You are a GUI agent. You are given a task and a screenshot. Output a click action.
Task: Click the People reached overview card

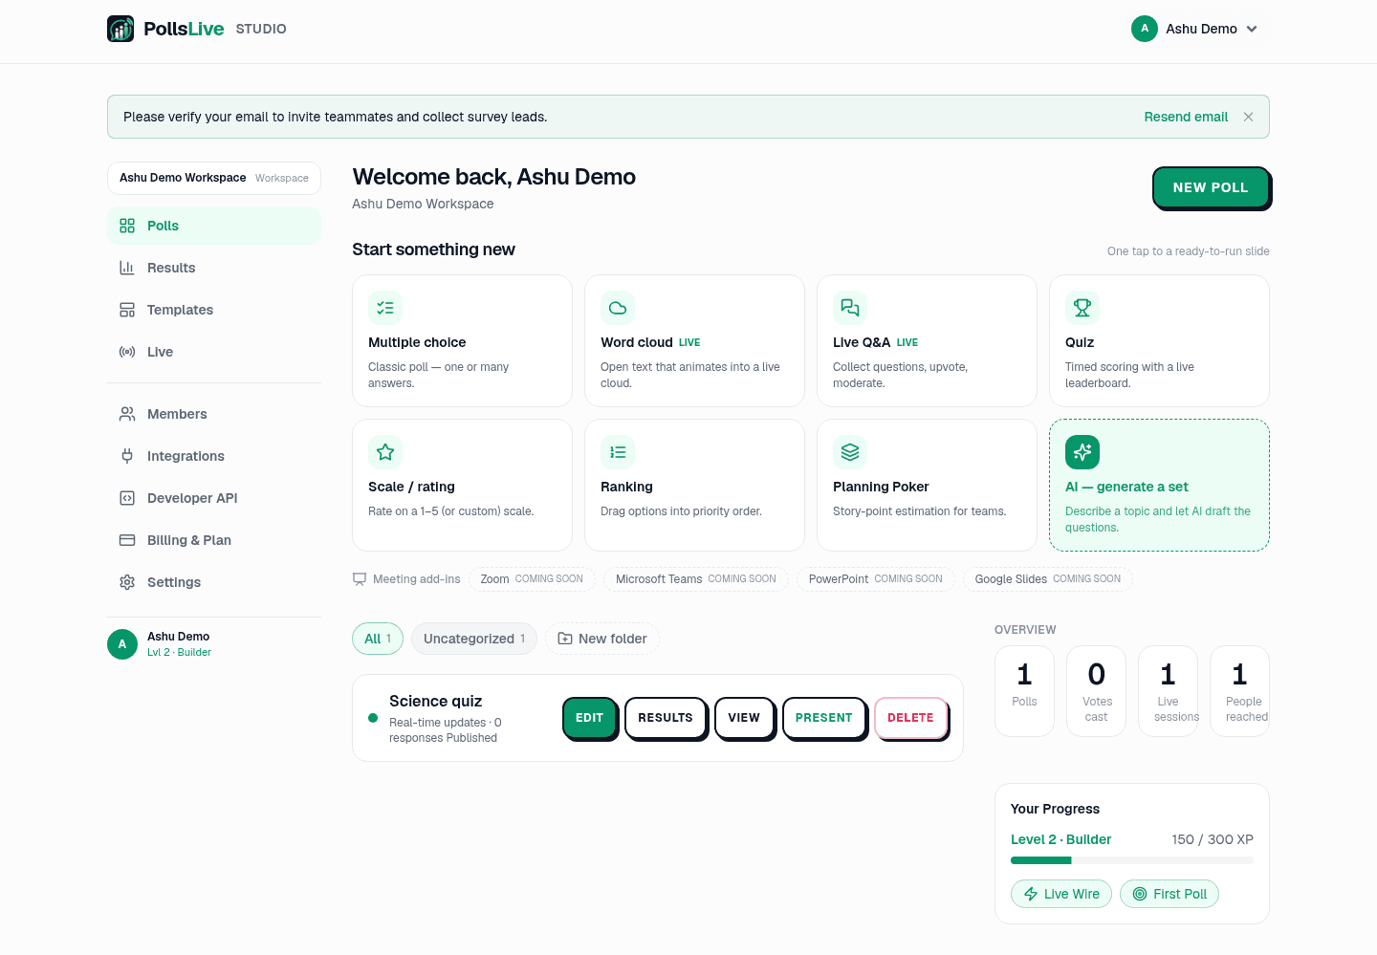click(x=1239, y=691)
